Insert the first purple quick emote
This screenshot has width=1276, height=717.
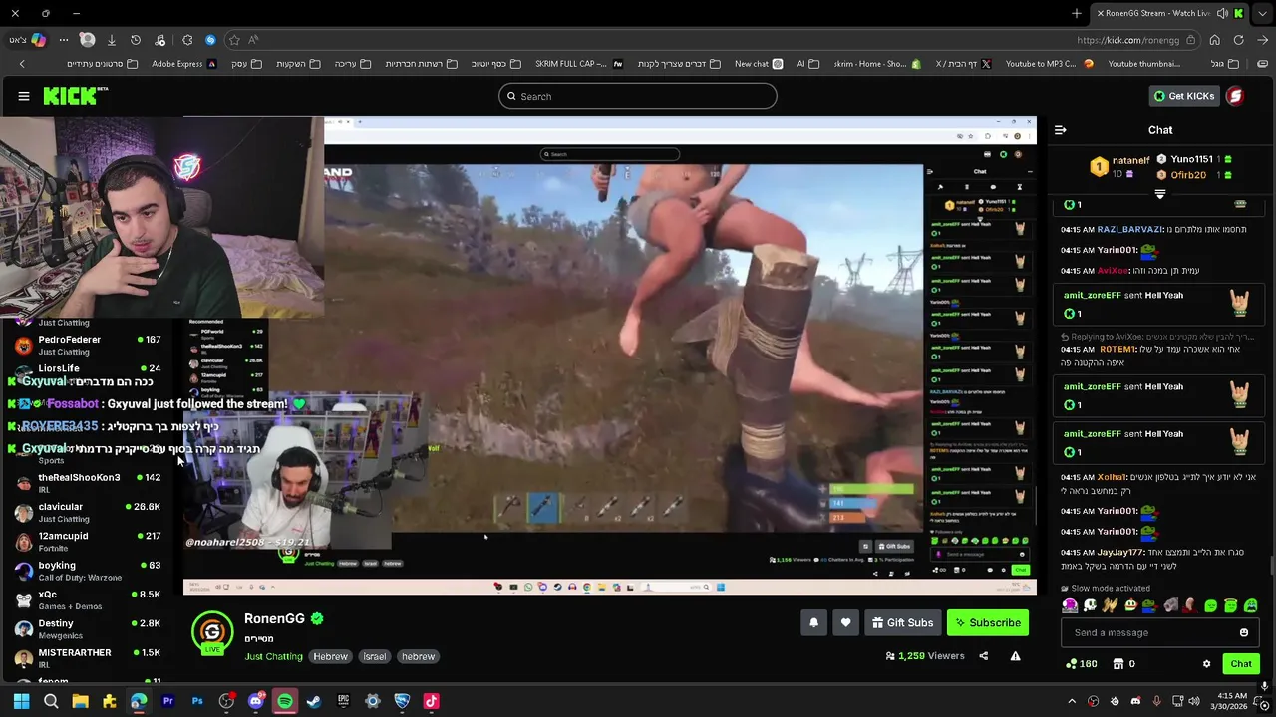[x=1070, y=605]
